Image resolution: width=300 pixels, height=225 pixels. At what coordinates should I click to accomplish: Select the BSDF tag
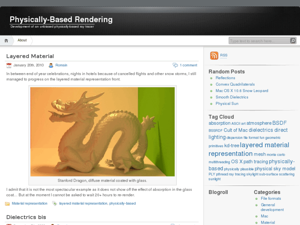coord(279,123)
